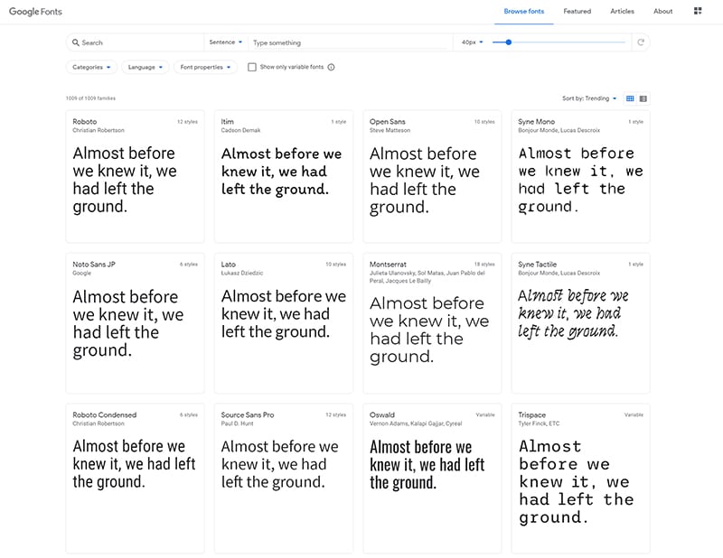Click Oswald font name
This screenshot has width=723, height=558.
381,414
